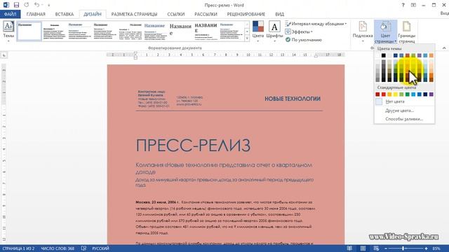449x252 pixels.
Task: Pick the purple theme color in top row
Action: tap(420, 55)
